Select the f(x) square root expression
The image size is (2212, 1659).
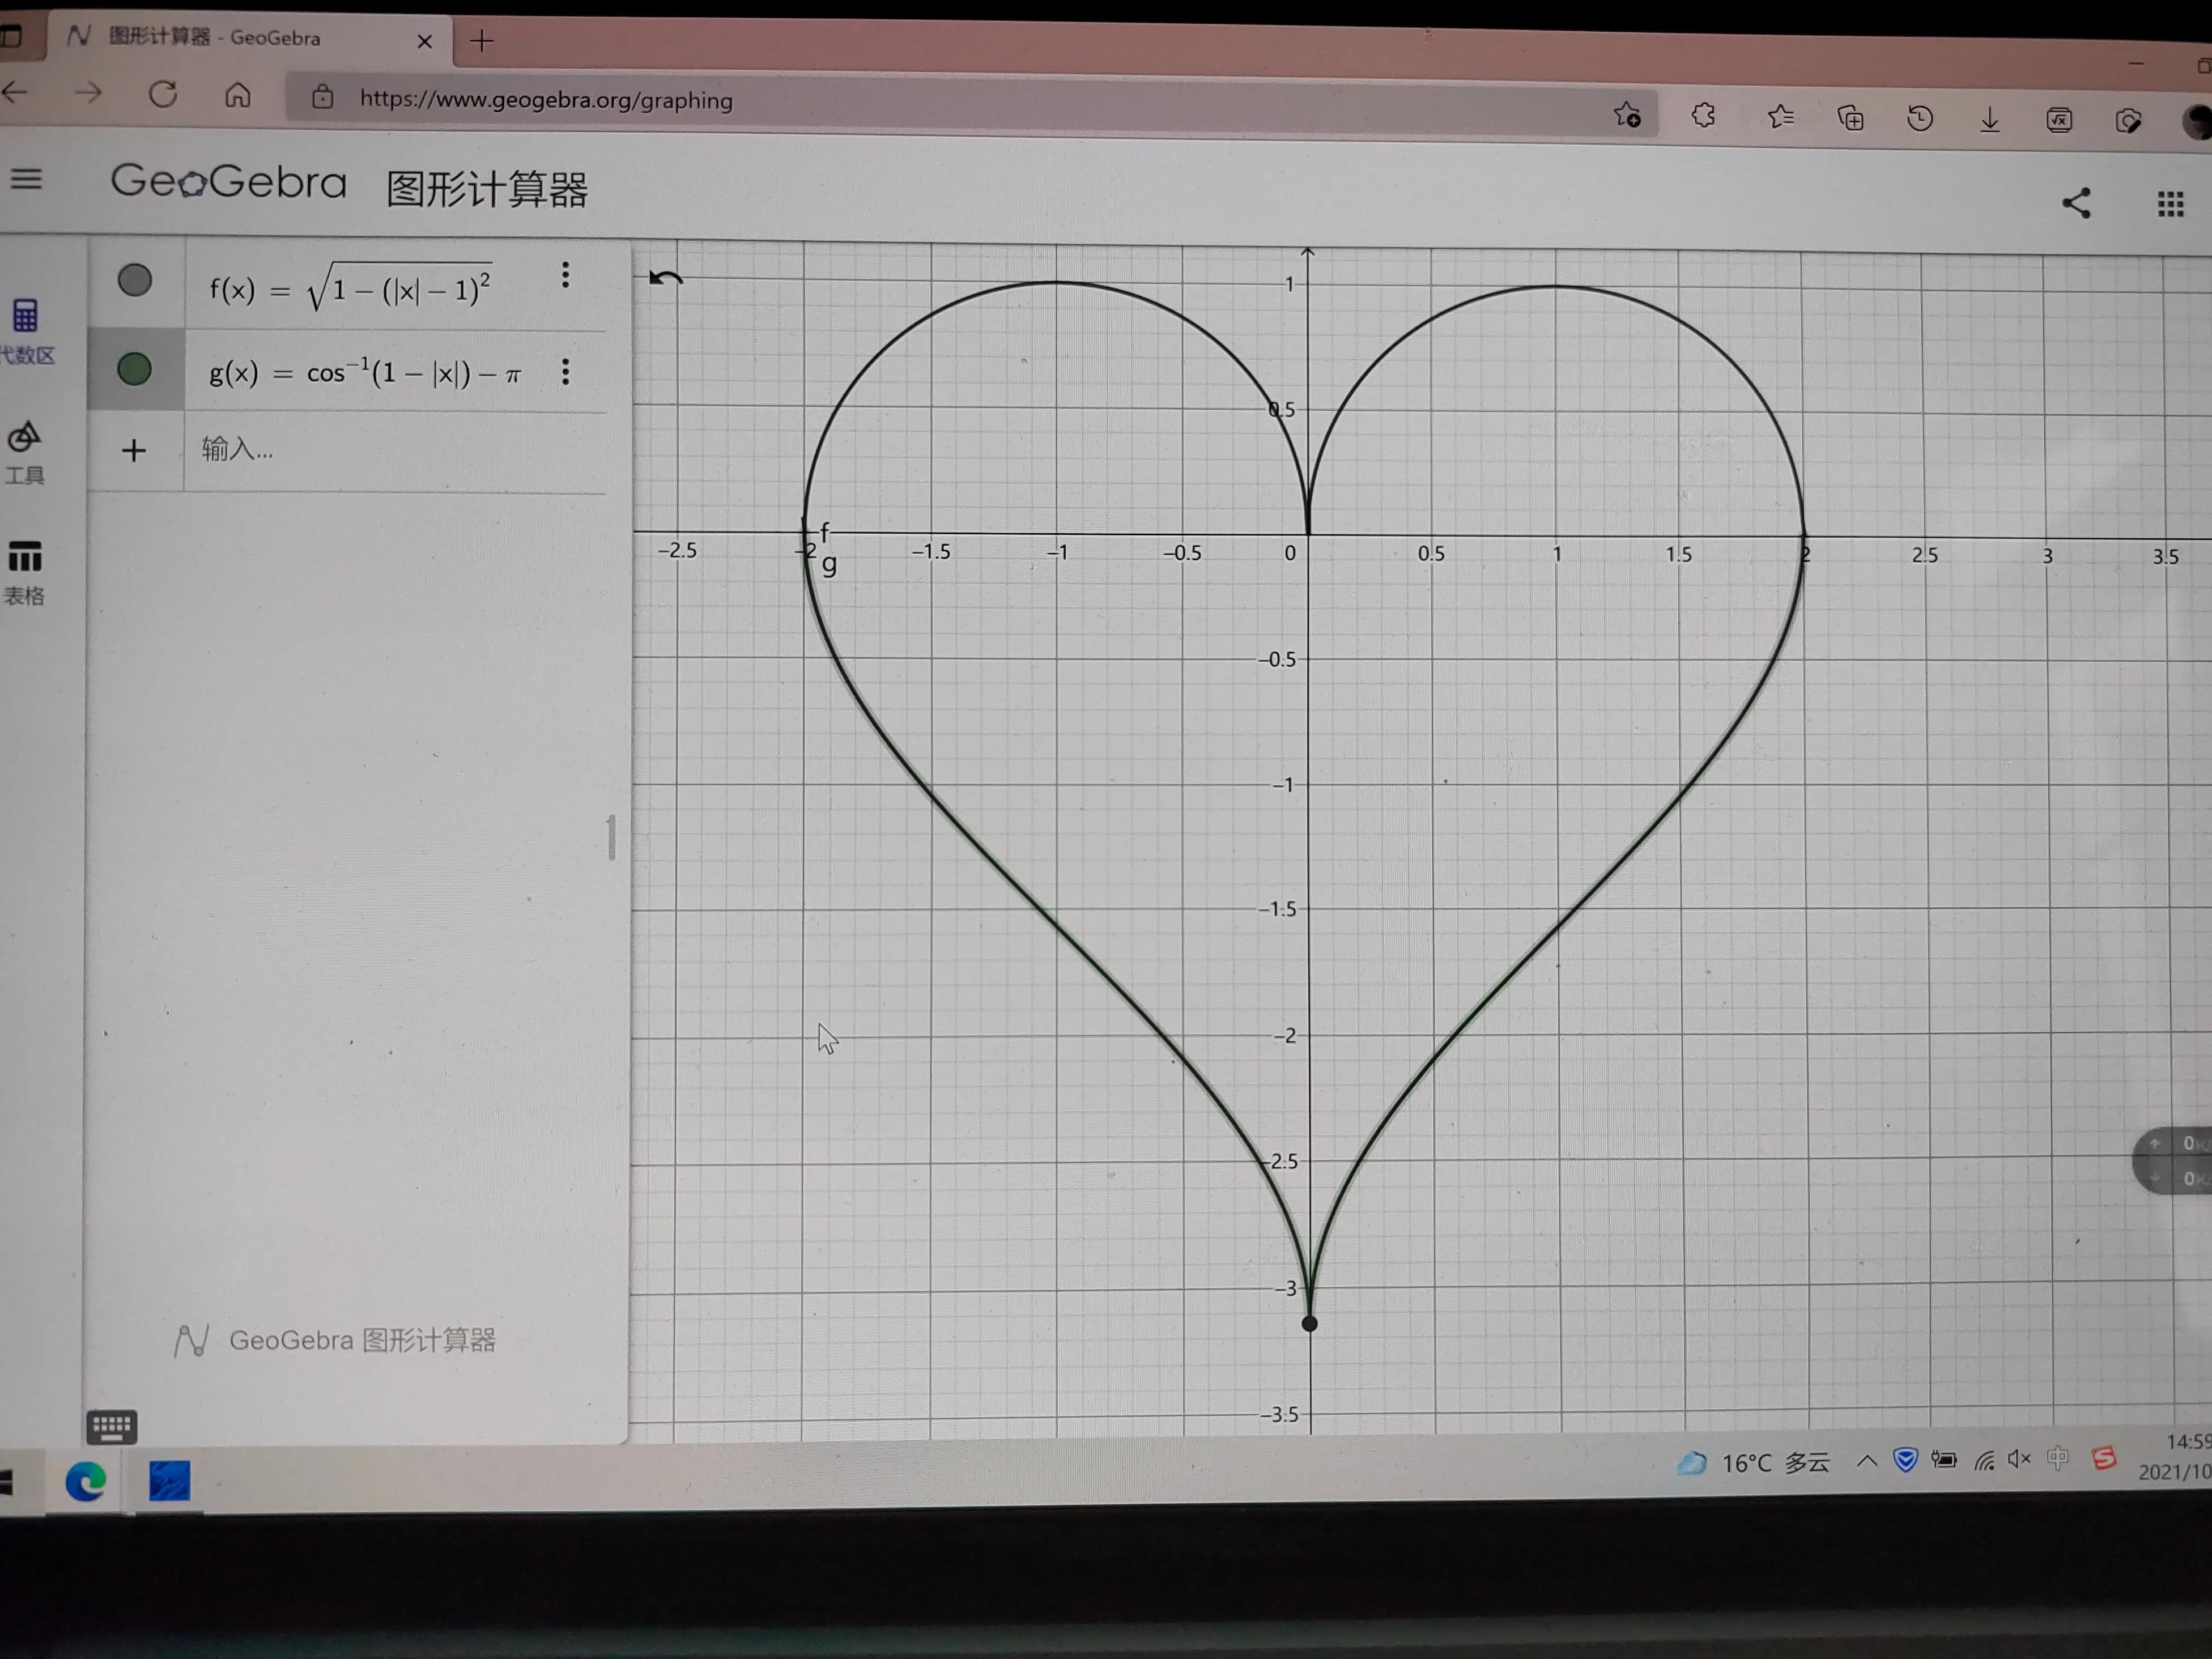(x=351, y=288)
